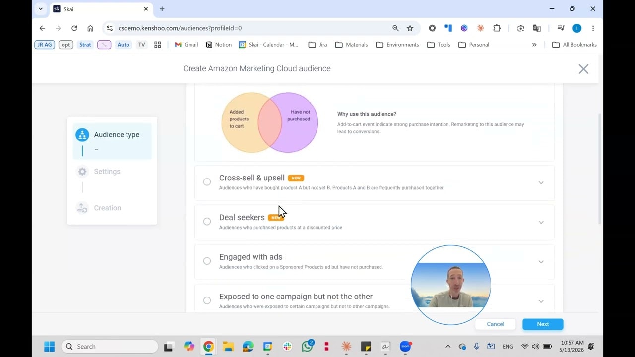Select Exposed to one campaign radio button

(207, 300)
